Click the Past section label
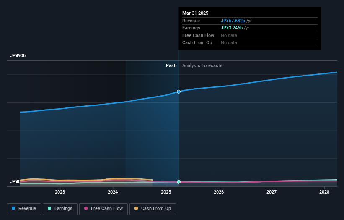This screenshot has height=220, width=344. tap(171, 66)
